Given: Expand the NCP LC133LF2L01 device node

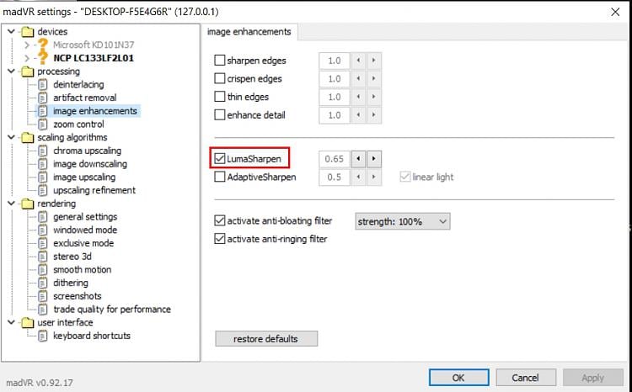Looking at the screenshot, I should pyautogui.click(x=27, y=58).
